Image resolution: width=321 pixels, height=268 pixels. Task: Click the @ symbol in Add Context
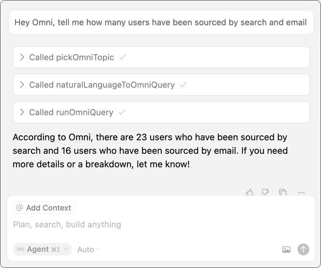pyautogui.click(x=19, y=208)
